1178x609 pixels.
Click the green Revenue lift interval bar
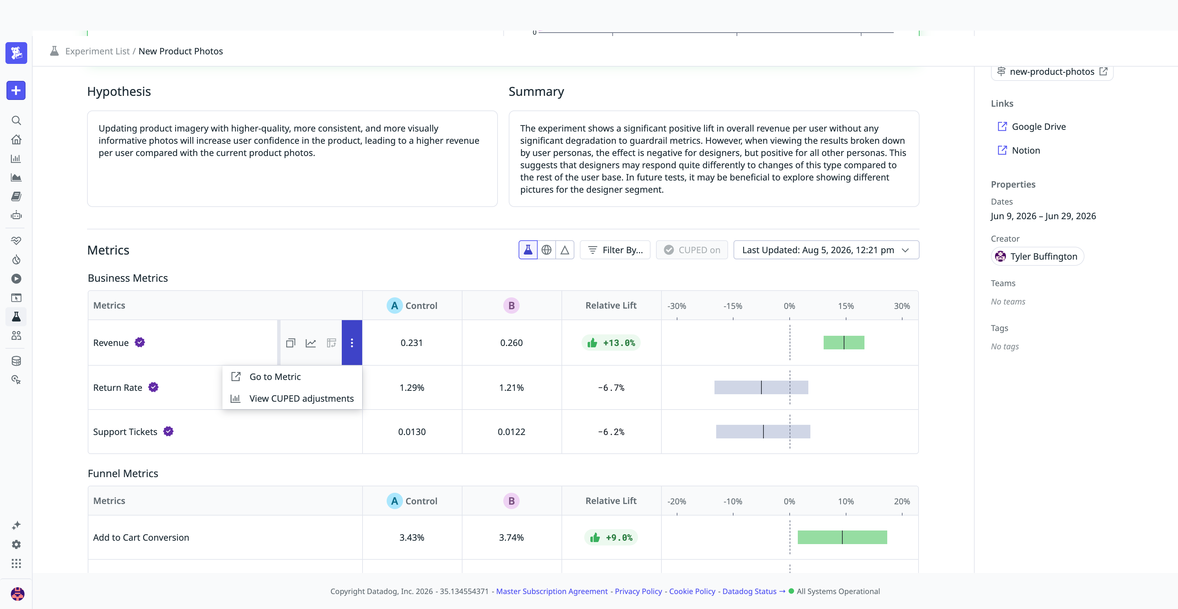click(844, 343)
